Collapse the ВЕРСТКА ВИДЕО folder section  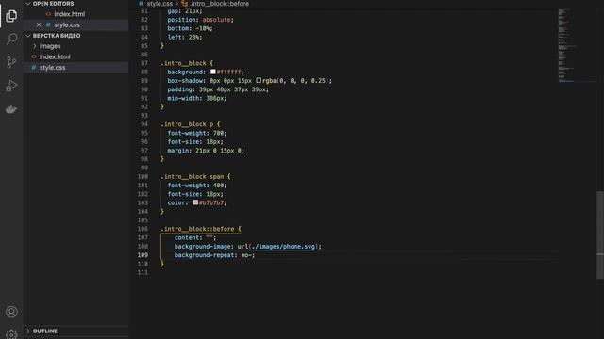[x=27, y=36]
